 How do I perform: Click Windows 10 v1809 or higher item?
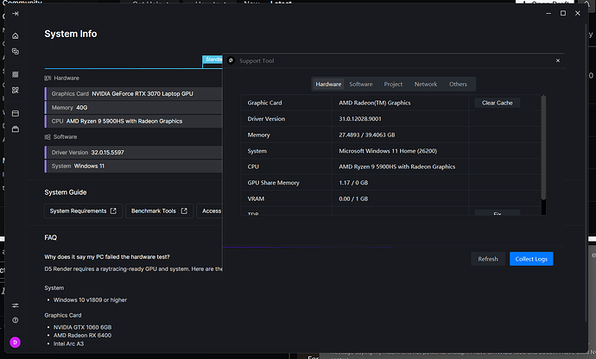pos(90,300)
